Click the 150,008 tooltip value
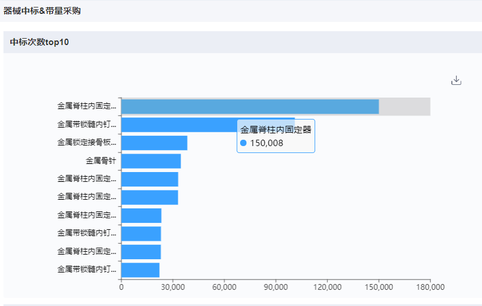The width and height of the screenshot is (482, 306). (267, 143)
